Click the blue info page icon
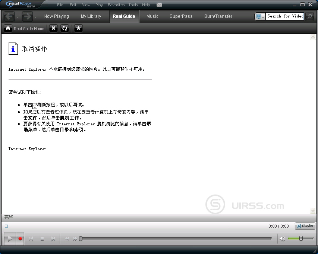The width and height of the screenshot is (318, 254). pyautogui.click(x=13, y=49)
